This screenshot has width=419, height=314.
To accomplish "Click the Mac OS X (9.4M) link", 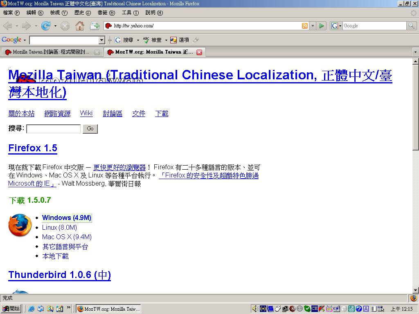I will pos(67,237).
